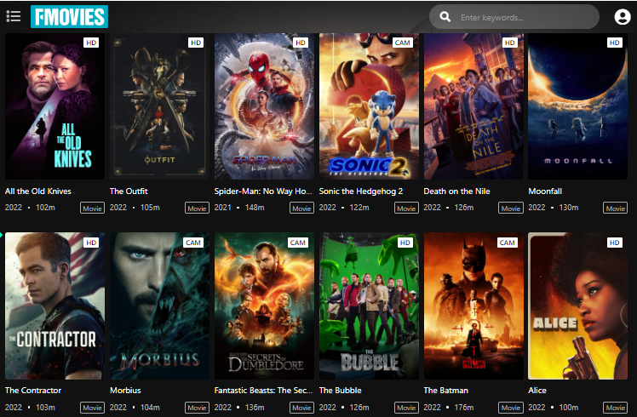
Task: Click HD badge on The Outfit
Action: tap(196, 43)
